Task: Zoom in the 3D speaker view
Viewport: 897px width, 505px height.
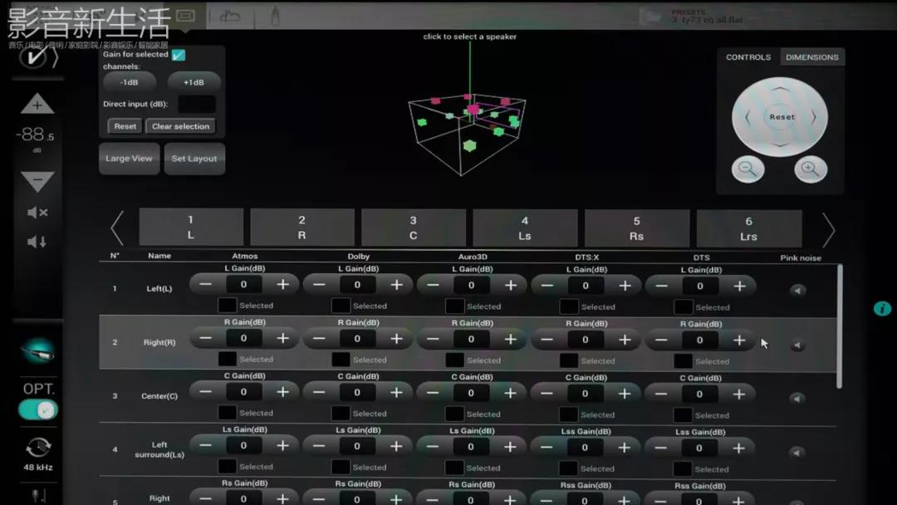Action: click(x=810, y=169)
